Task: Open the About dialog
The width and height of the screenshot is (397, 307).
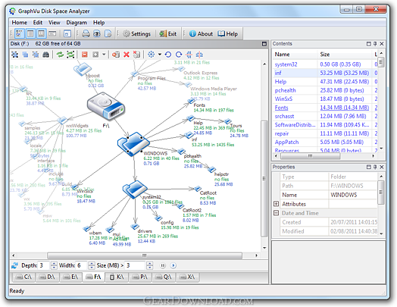Action: (201, 33)
